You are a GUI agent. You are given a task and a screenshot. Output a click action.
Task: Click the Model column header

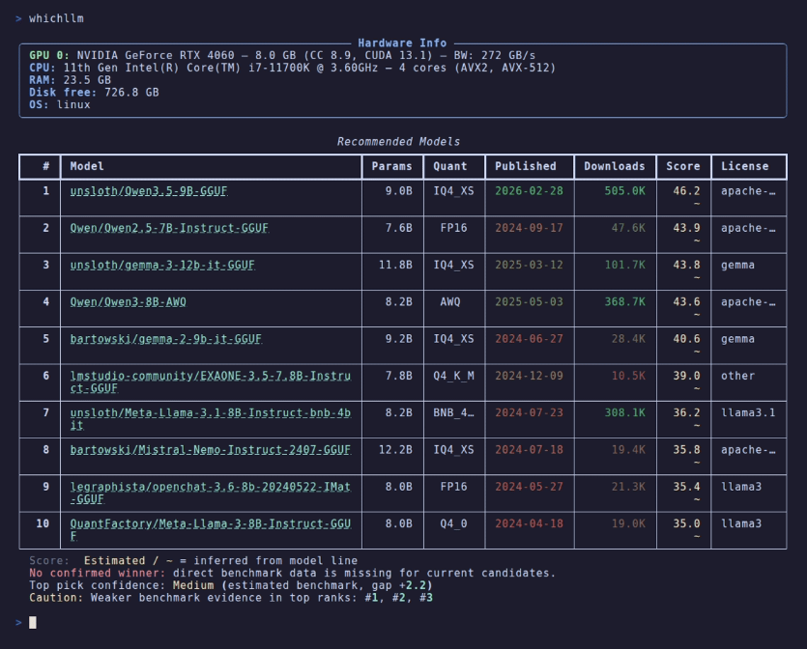tap(87, 167)
